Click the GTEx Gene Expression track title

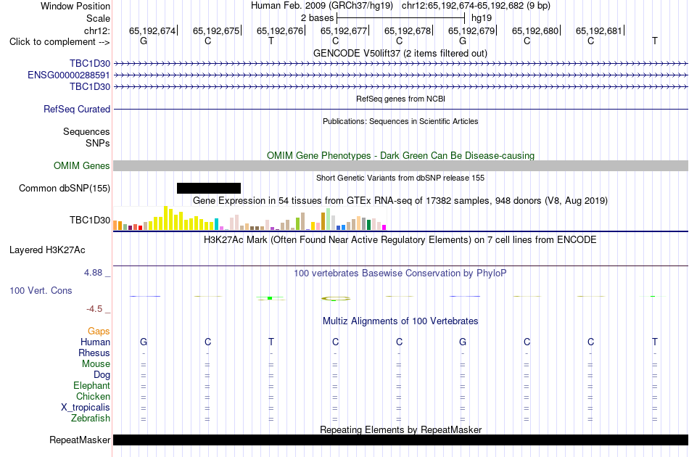[400, 201]
